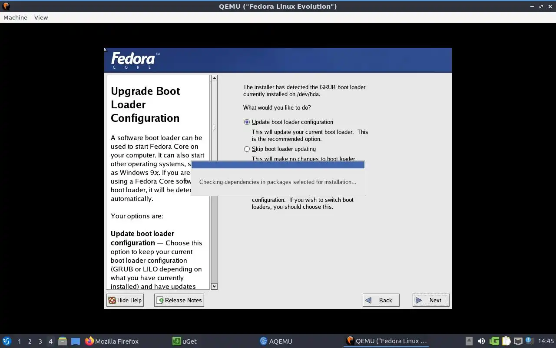This screenshot has height=348, width=556.
Task: Click the Next button
Action: (x=431, y=300)
